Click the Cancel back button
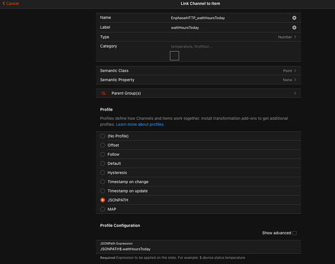 click(x=11, y=3)
